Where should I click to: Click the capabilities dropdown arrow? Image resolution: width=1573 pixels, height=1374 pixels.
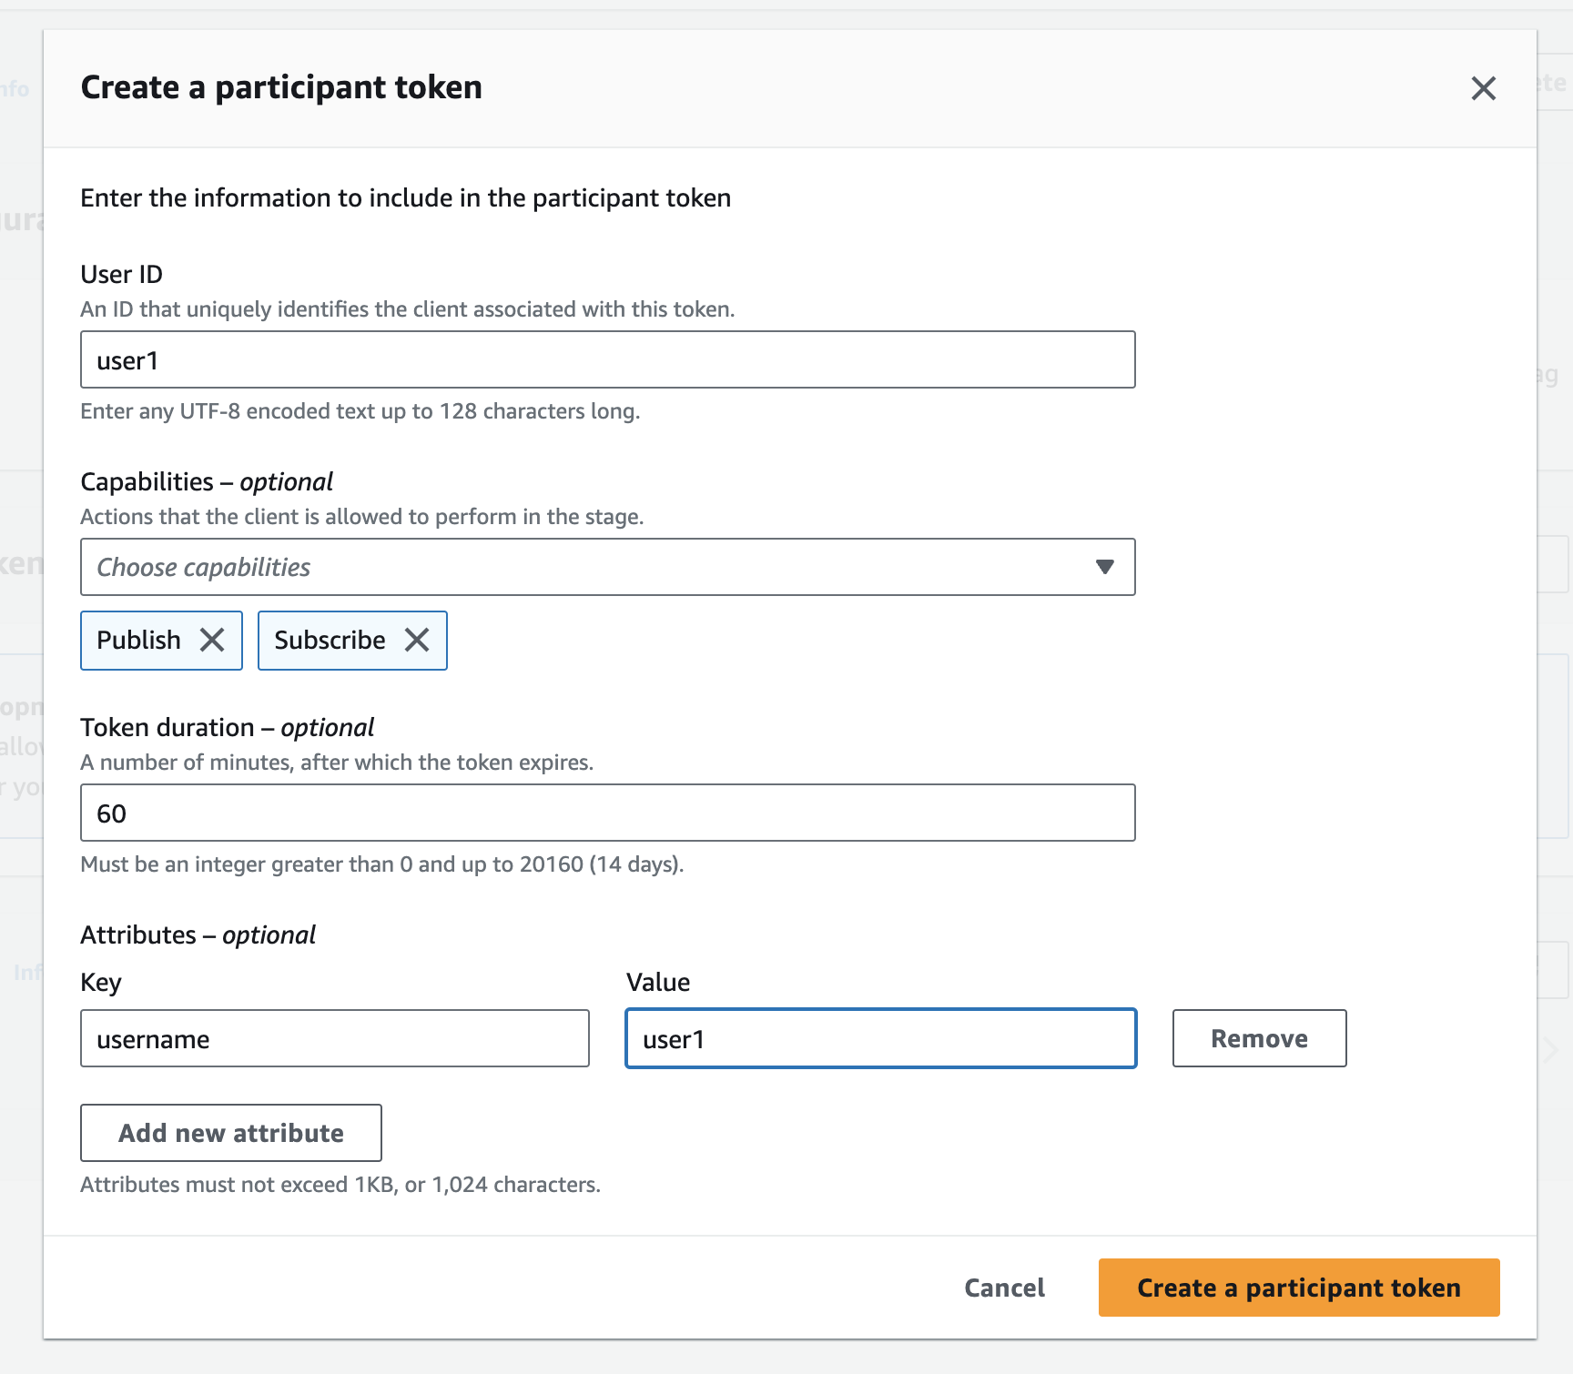click(1104, 567)
